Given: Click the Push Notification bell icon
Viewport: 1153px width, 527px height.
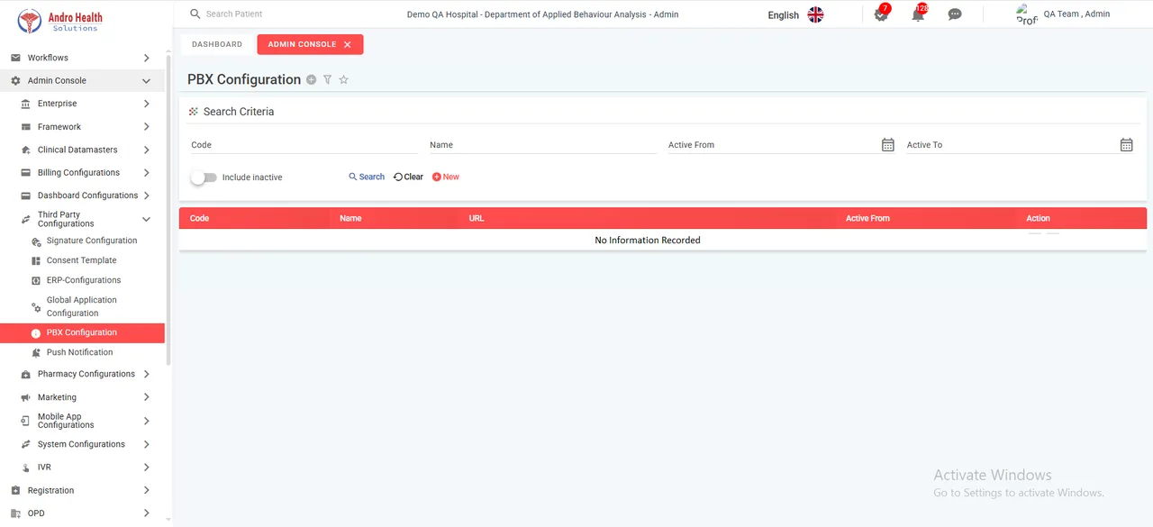Looking at the screenshot, I should click(x=36, y=353).
